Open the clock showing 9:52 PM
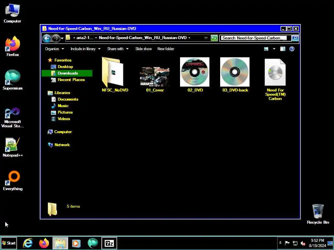Viewport: 334px width, 250px height. point(317,243)
